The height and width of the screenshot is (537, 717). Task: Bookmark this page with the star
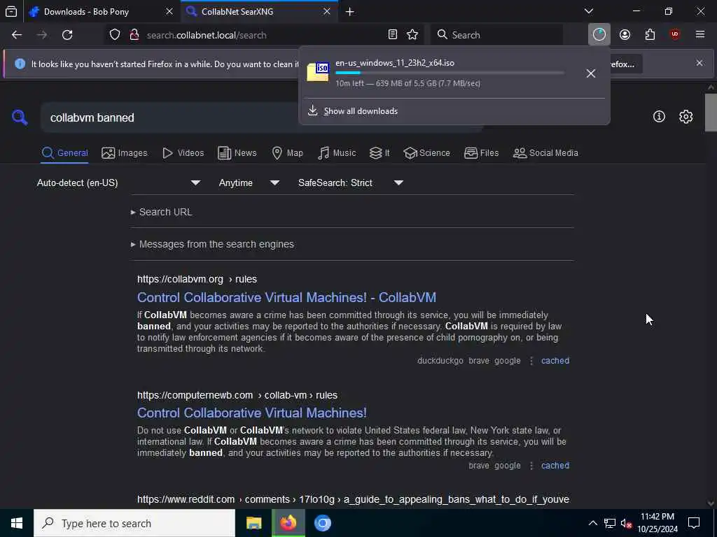click(x=412, y=35)
